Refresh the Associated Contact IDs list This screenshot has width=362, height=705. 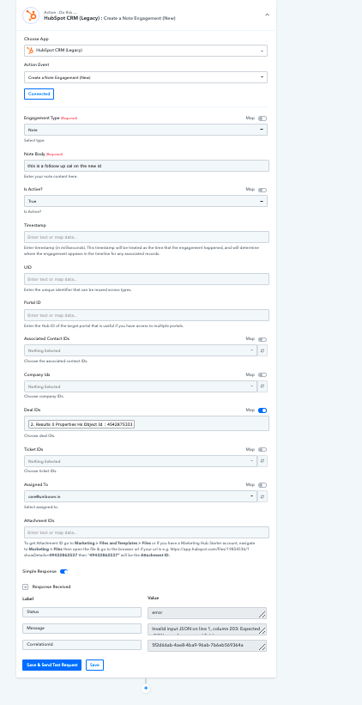pyautogui.click(x=262, y=350)
